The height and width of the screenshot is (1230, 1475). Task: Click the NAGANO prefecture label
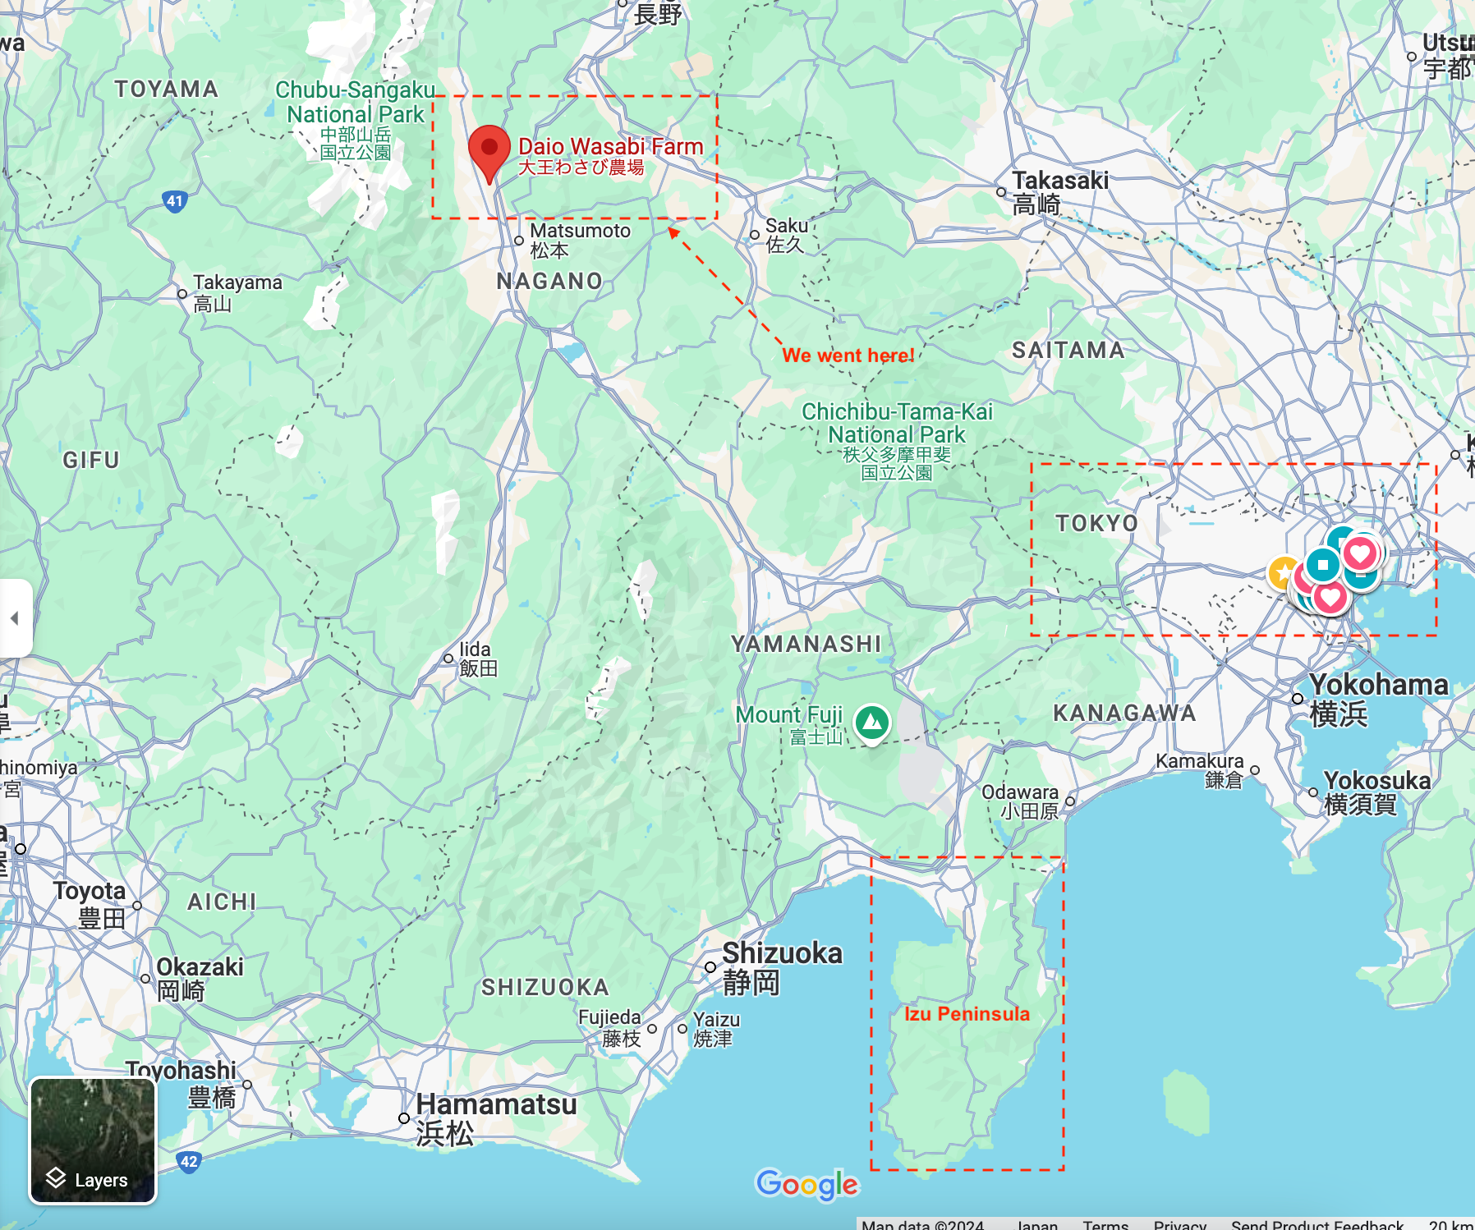[549, 281]
